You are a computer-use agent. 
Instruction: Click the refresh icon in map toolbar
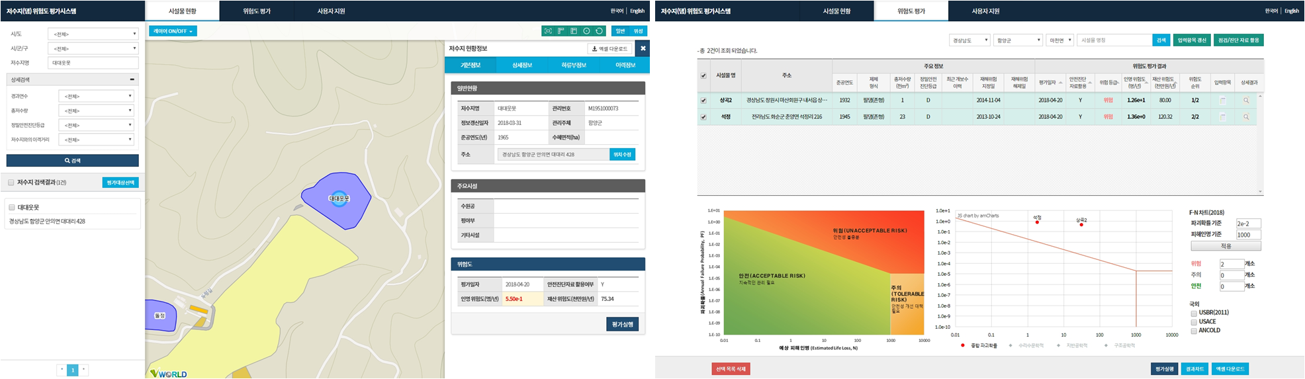pyautogui.click(x=600, y=31)
